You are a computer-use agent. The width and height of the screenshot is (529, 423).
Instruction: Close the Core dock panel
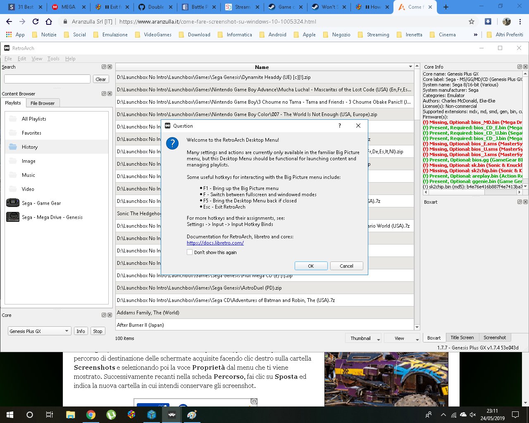pyautogui.click(x=110, y=315)
